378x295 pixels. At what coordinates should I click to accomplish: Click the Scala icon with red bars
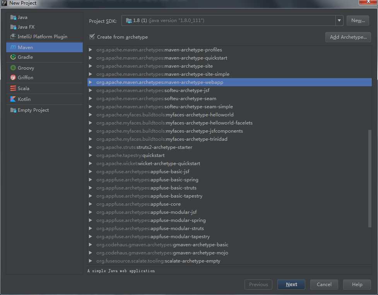coord(13,88)
